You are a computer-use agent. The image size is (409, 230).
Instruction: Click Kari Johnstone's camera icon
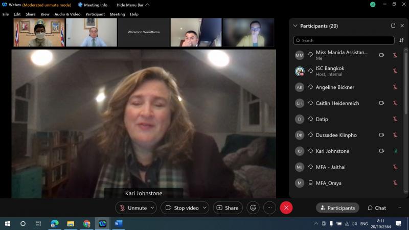tap(381, 151)
